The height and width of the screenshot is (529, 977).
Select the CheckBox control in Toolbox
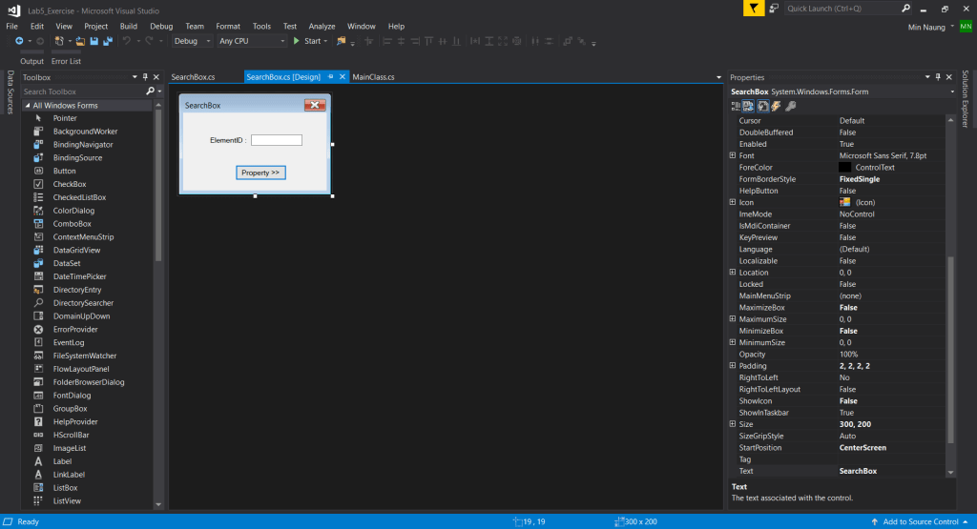point(70,184)
